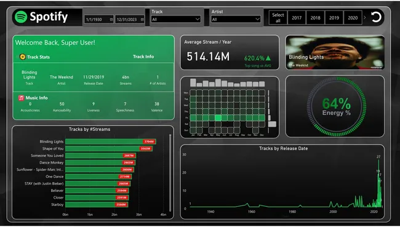Viewport: 400px width, 227px height.
Task: Click the 3704M data label
Action: (149, 141)
